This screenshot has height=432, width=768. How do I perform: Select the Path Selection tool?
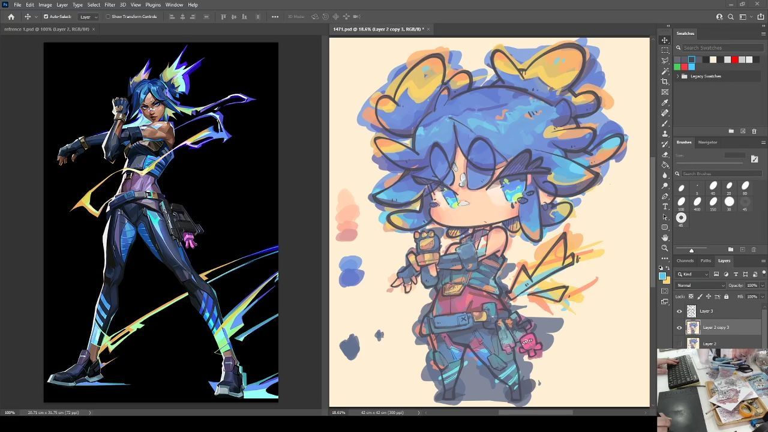665,217
